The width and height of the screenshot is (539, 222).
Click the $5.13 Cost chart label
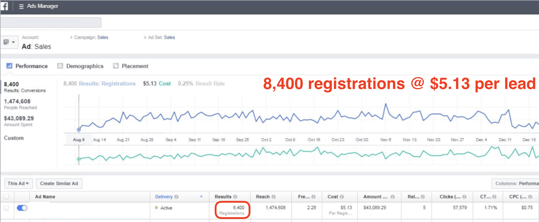click(x=157, y=84)
